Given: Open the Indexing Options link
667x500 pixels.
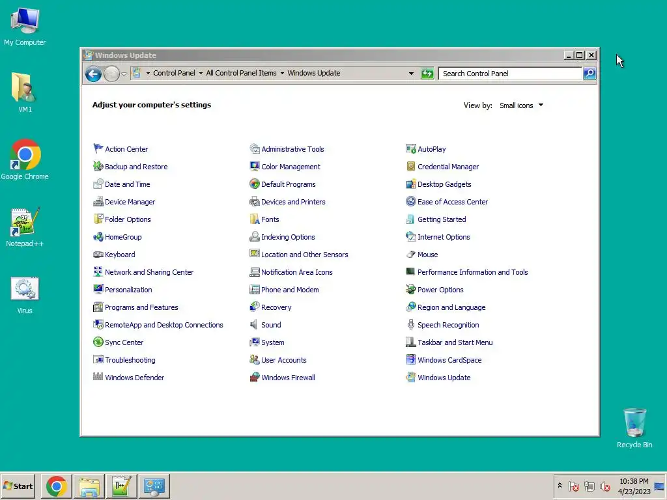Looking at the screenshot, I should (288, 237).
